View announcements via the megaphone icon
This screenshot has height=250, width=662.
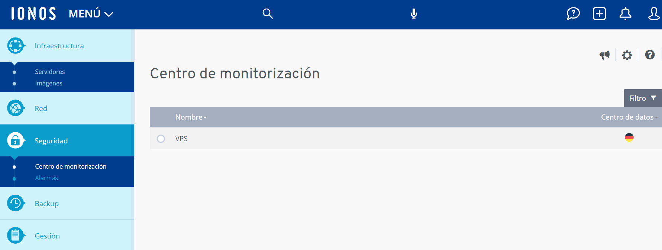coord(605,55)
